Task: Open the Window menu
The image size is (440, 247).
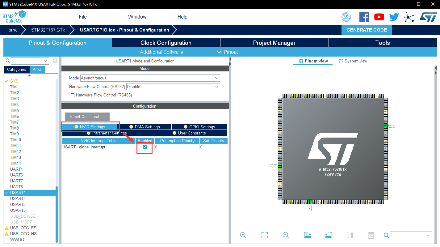Action: click(137, 17)
